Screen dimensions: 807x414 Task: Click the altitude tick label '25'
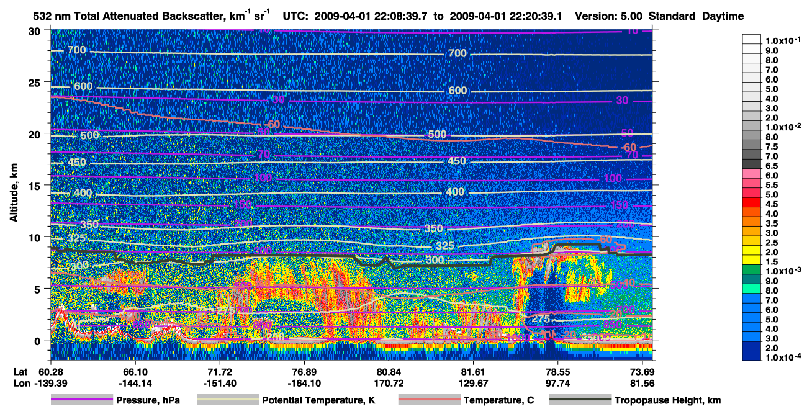click(x=35, y=83)
